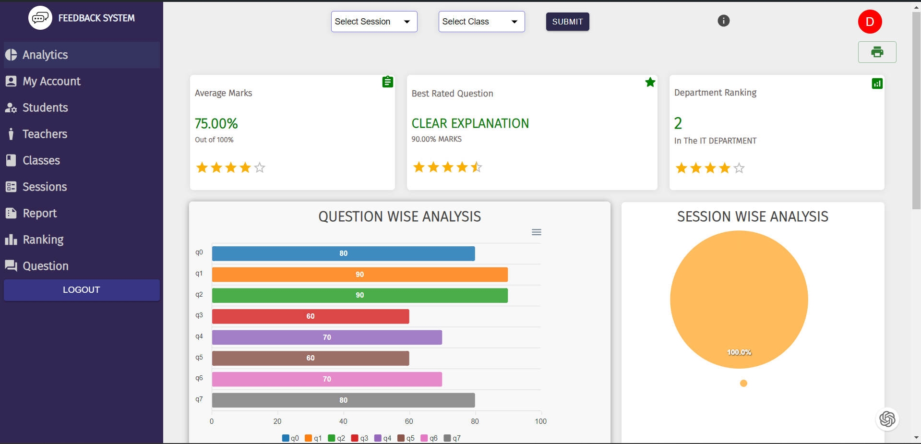Open Teachers menu item

coord(82,134)
